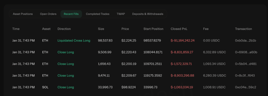
Task: Click Close Long in the $2,209.67 row
Action: (66, 76)
